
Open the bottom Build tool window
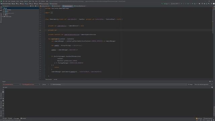[10, 118]
